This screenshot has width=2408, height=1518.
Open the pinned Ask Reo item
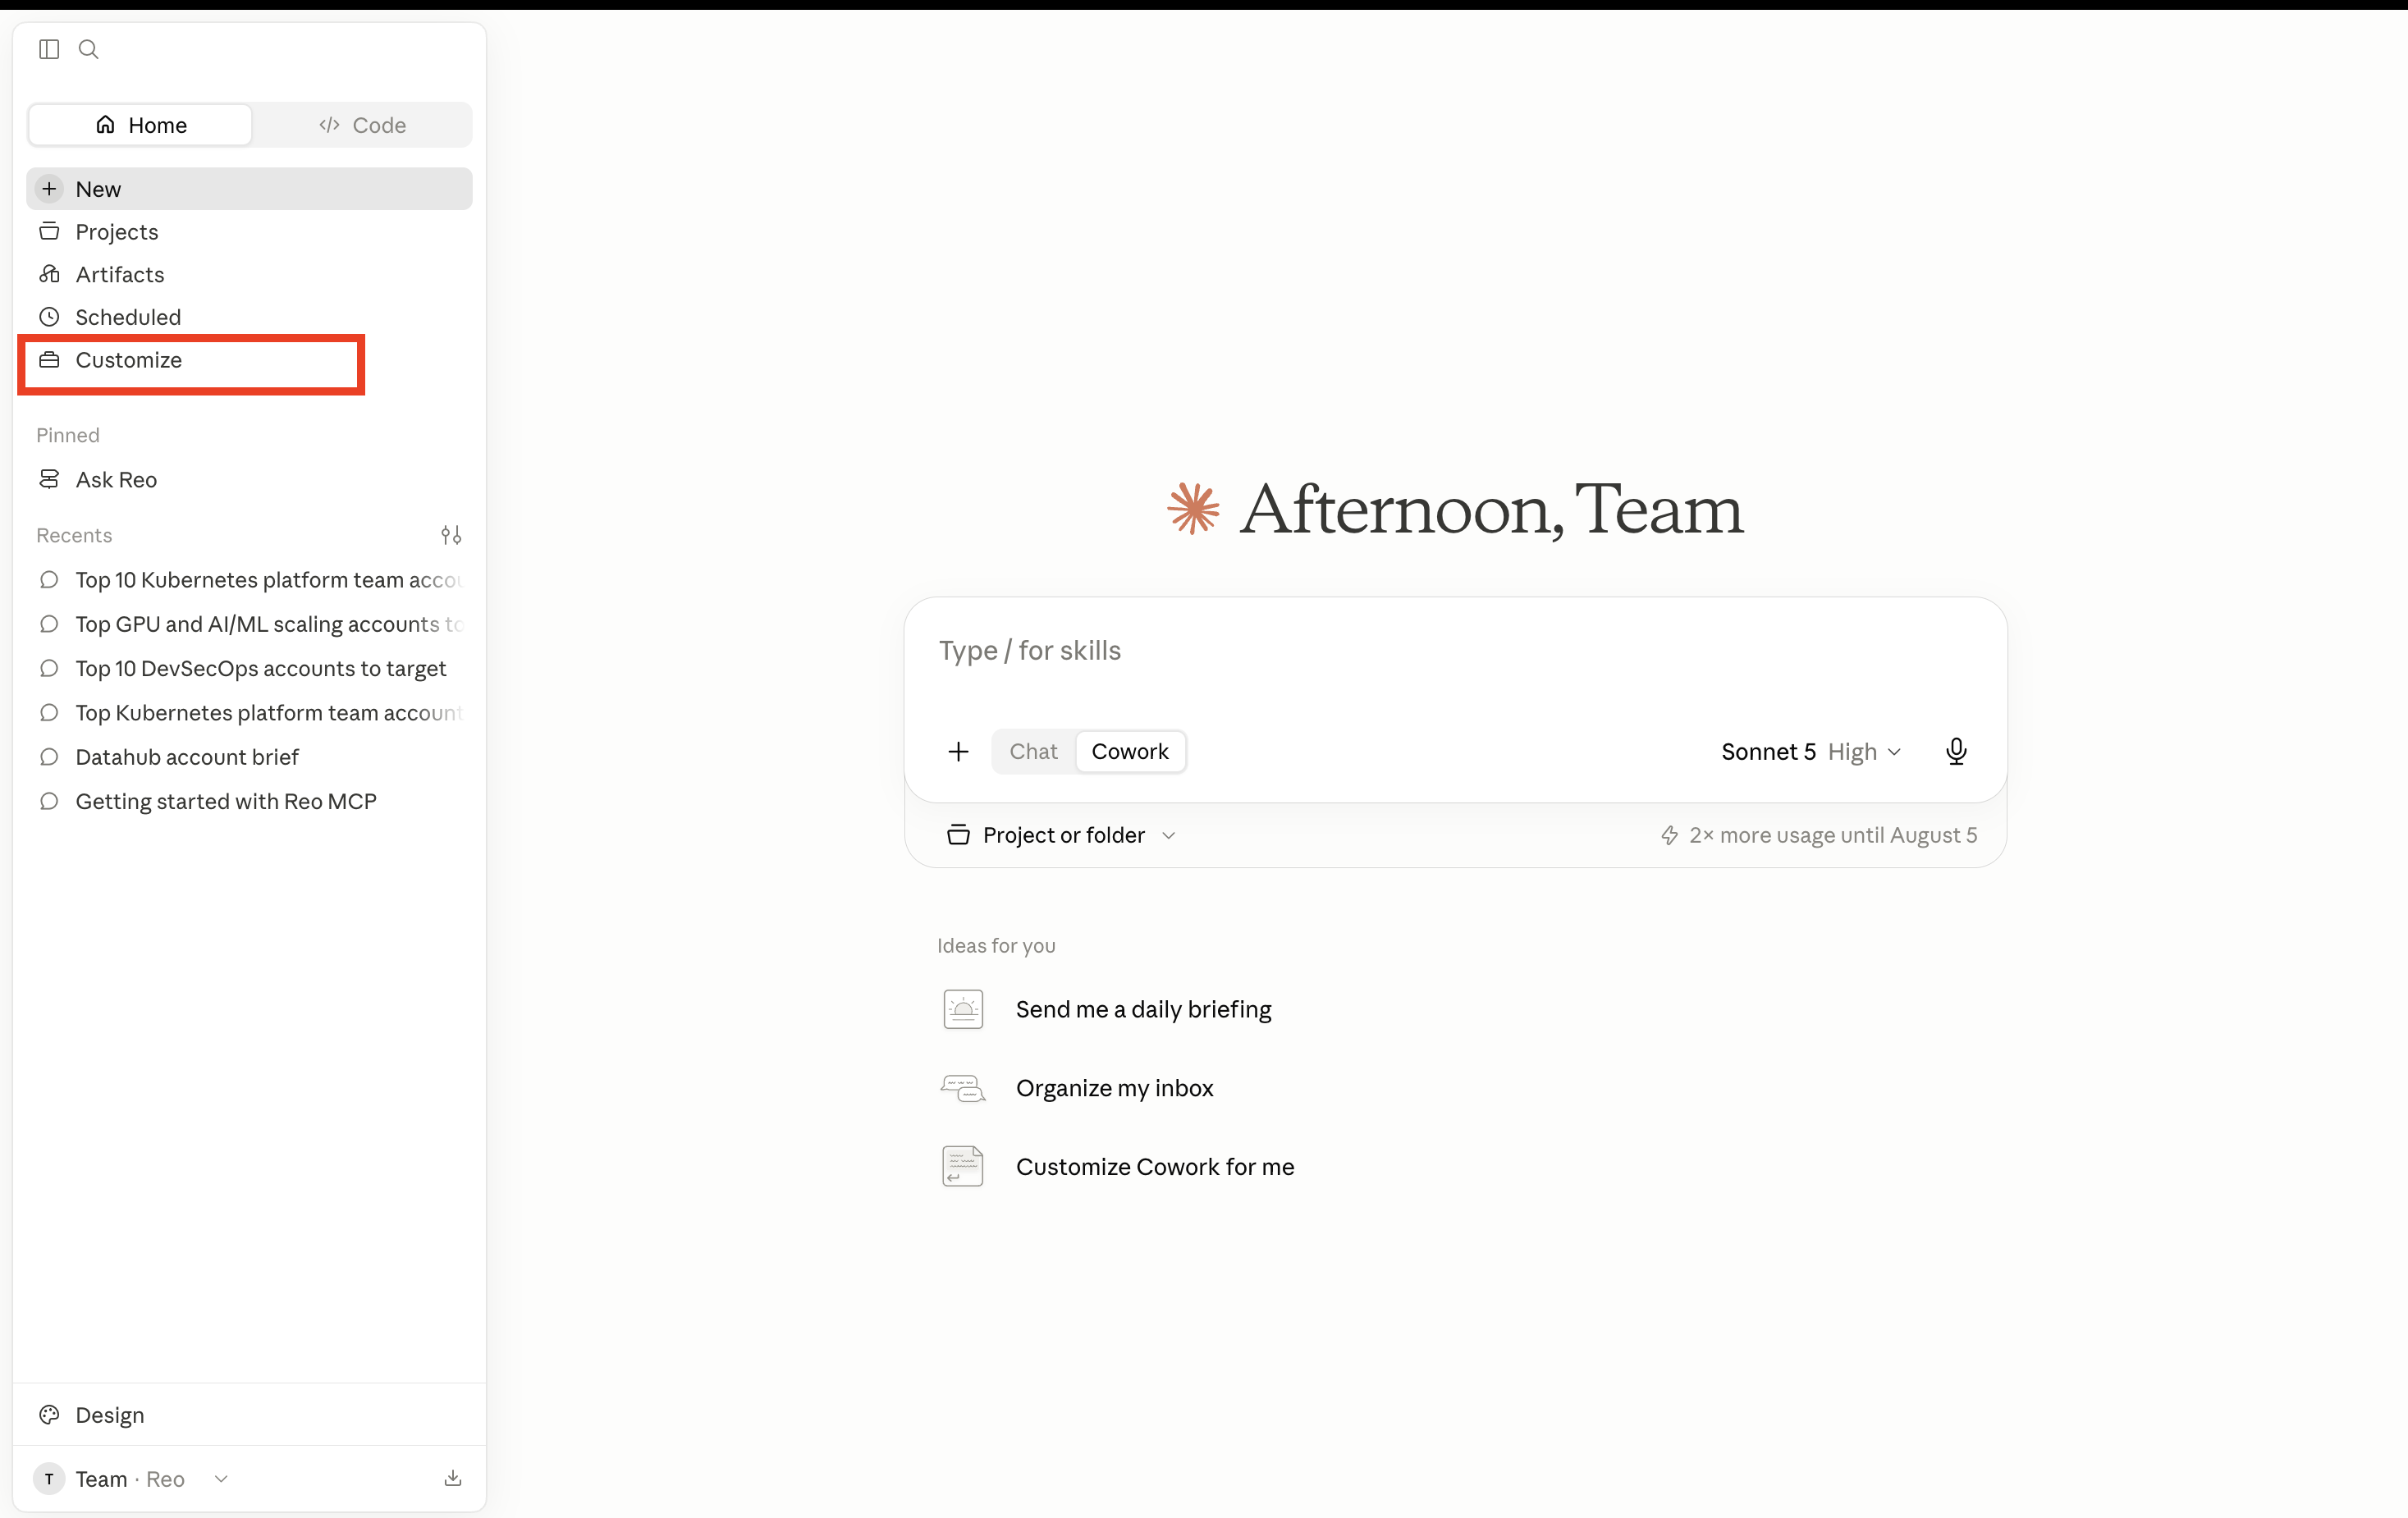249,479
